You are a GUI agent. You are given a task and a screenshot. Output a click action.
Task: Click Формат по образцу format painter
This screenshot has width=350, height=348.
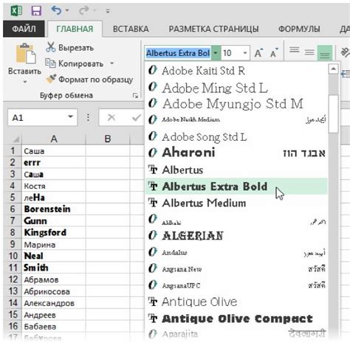pos(89,80)
